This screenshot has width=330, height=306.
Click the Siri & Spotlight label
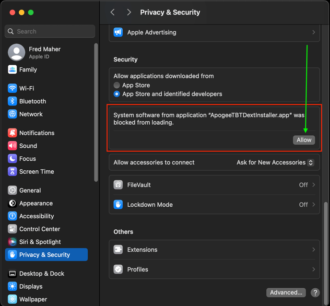(40, 242)
